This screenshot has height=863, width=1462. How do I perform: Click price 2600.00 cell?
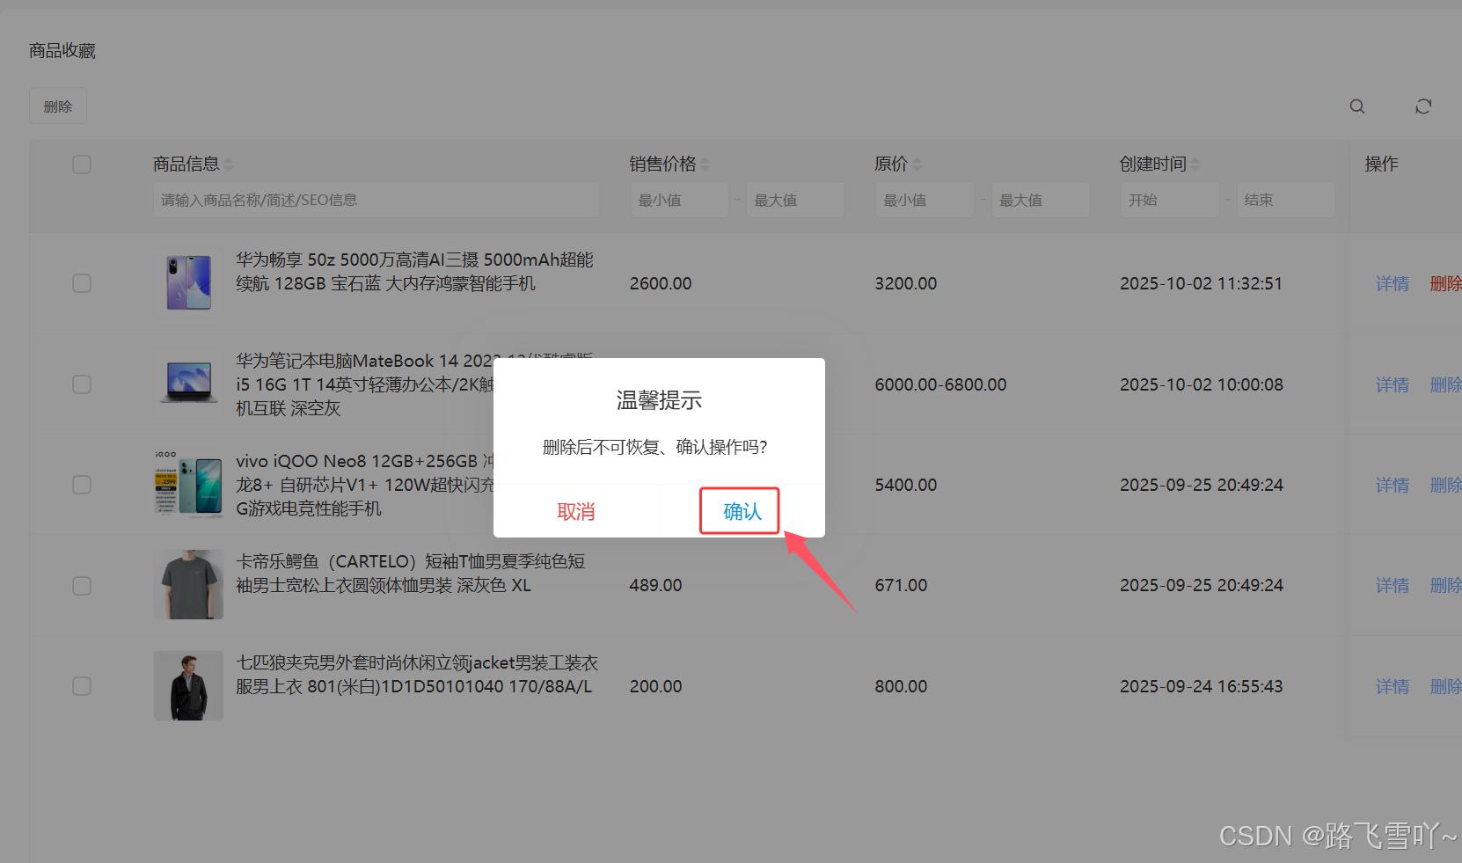click(x=661, y=283)
